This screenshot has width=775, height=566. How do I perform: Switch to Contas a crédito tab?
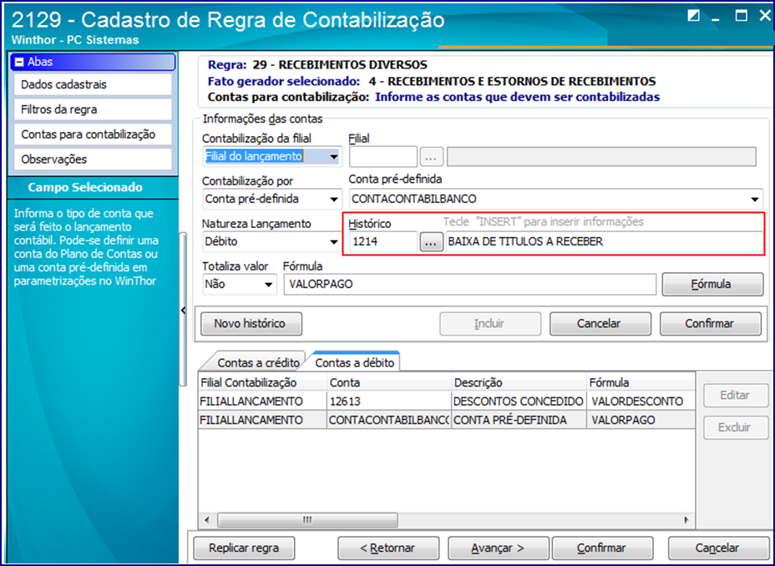(257, 362)
